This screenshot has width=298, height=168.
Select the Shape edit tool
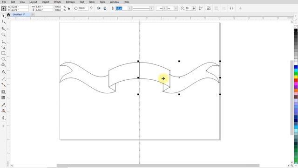point(3,22)
